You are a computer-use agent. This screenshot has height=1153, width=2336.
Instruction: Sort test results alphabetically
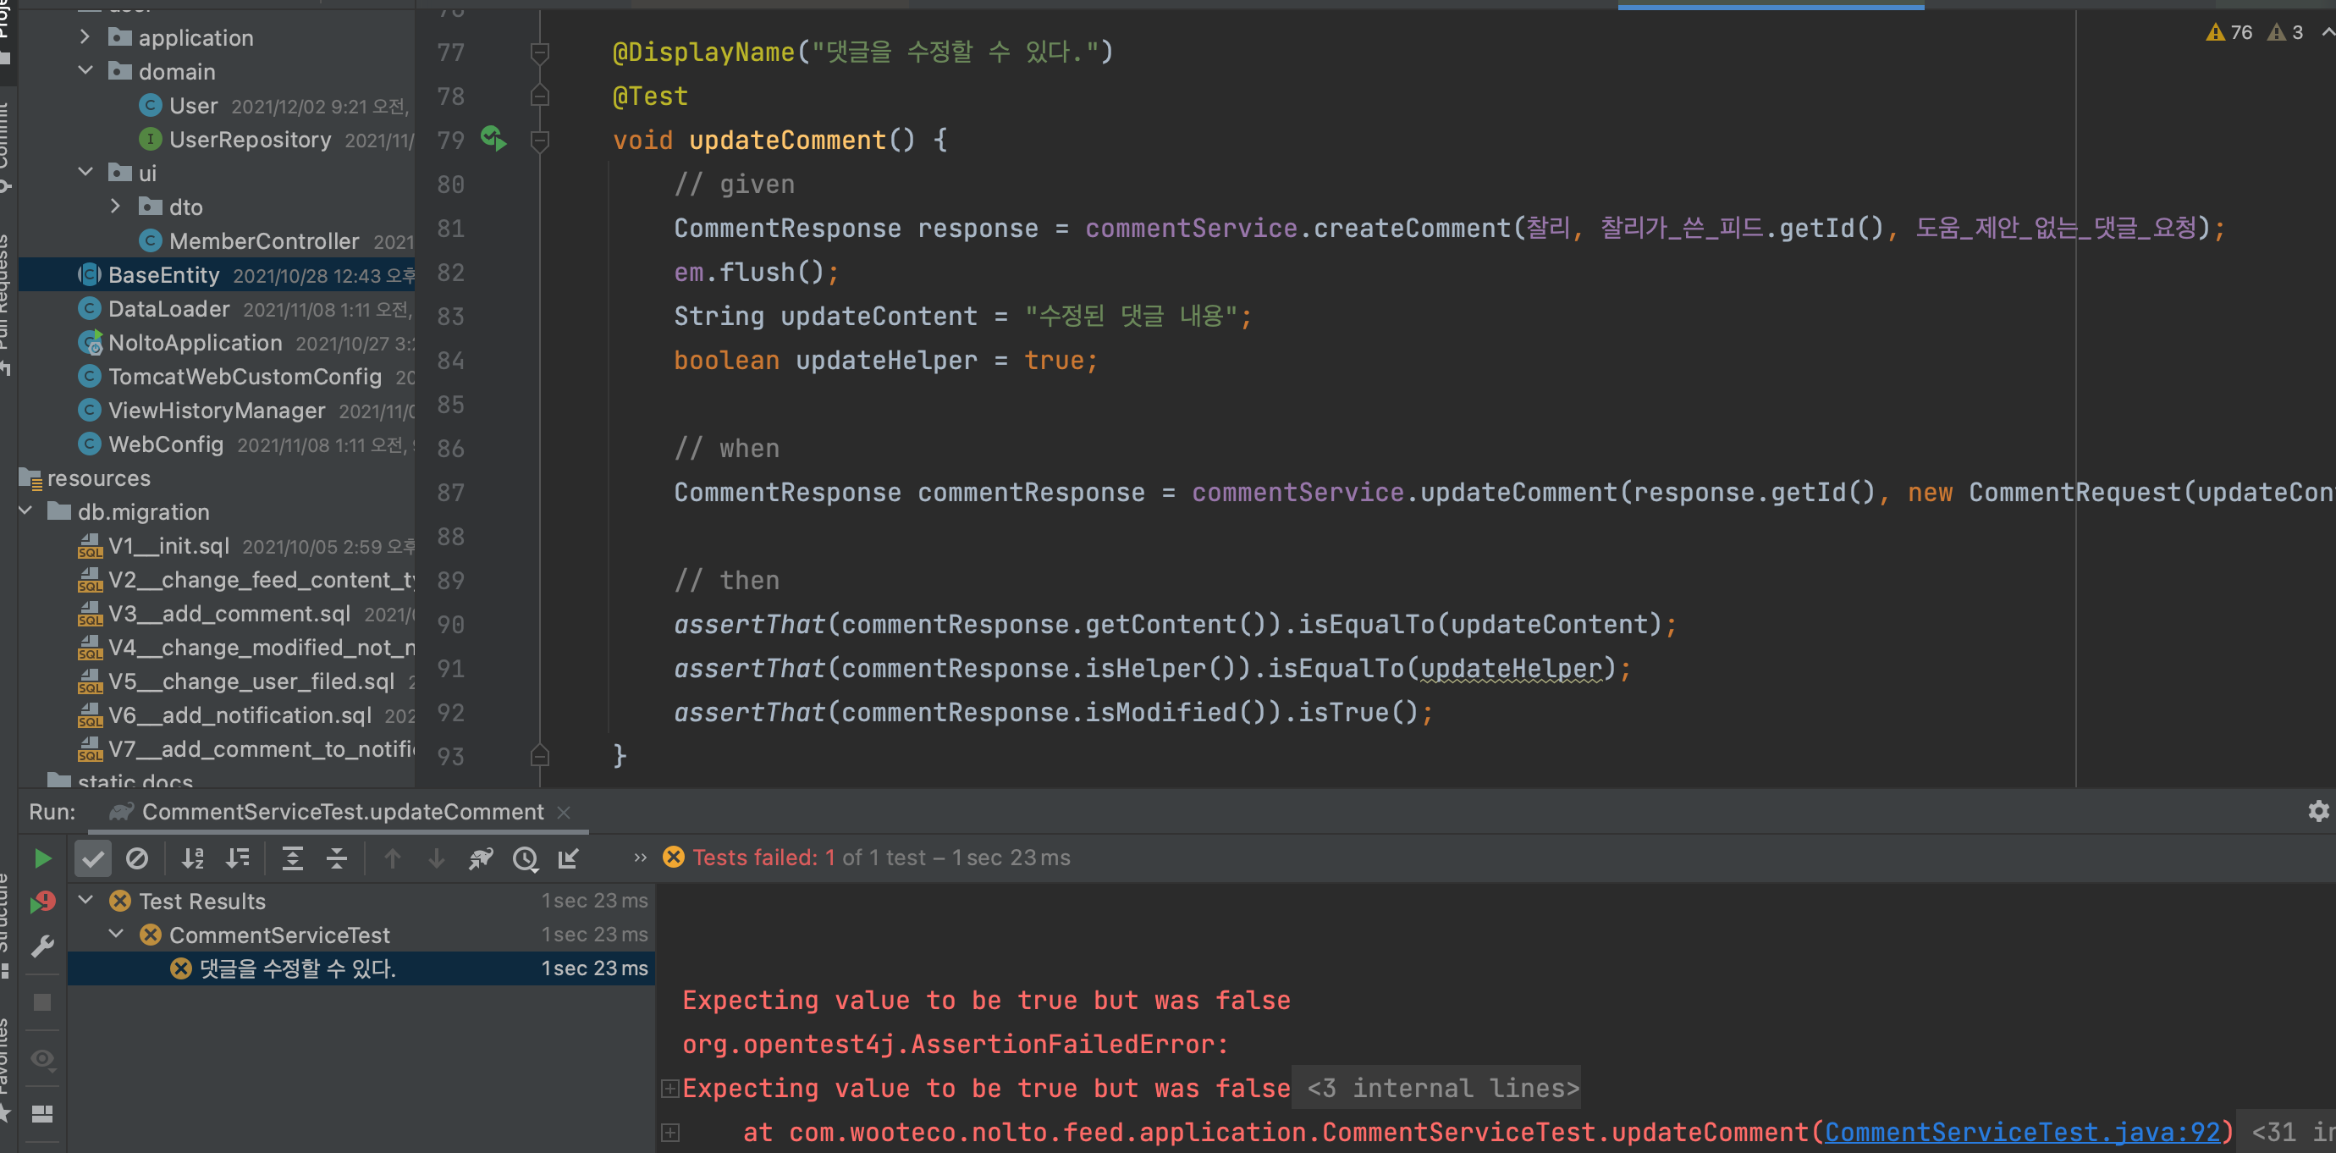(192, 858)
